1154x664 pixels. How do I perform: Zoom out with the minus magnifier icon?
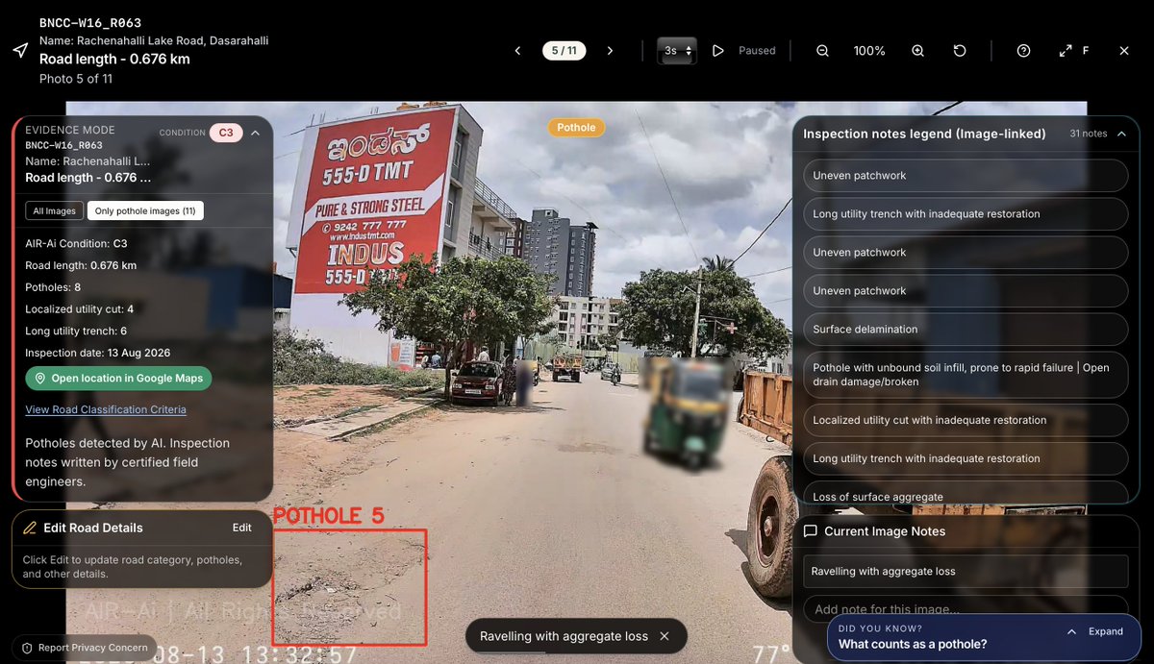822,51
